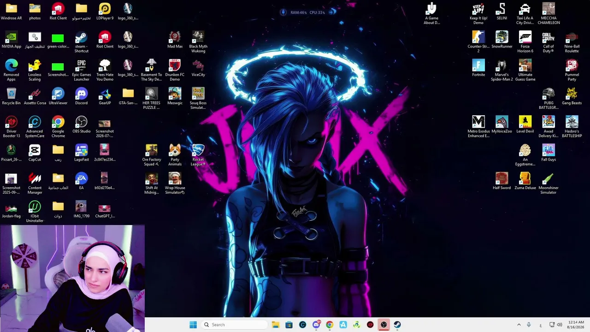The height and width of the screenshot is (332, 590).
Task: Switch to OBS Studio in the taskbar
Action: (x=383, y=325)
